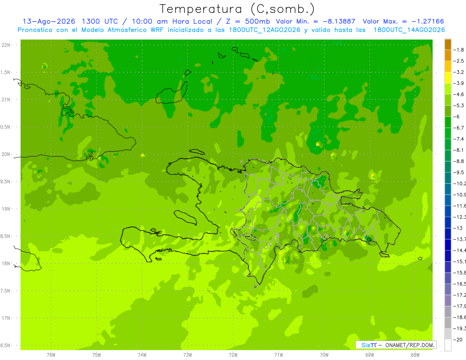Pick the bright yellow swatch in the color scale
Image resolution: width=466 pixels, height=360 pixels.
pos(448,78)
